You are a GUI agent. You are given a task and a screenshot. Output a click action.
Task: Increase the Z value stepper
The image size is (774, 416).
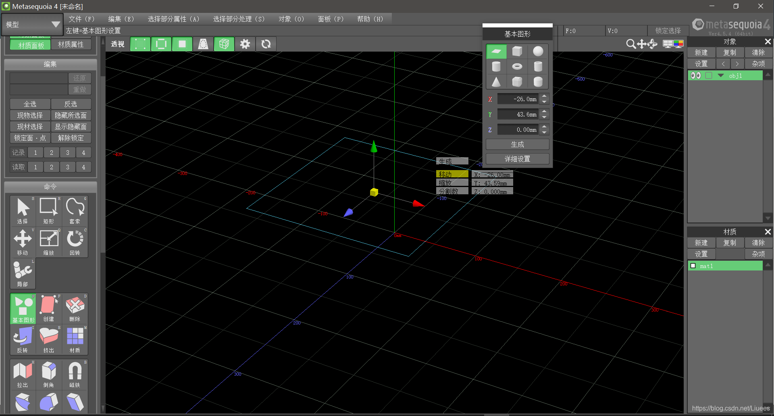pyautogui.click(x=544, y=127)
